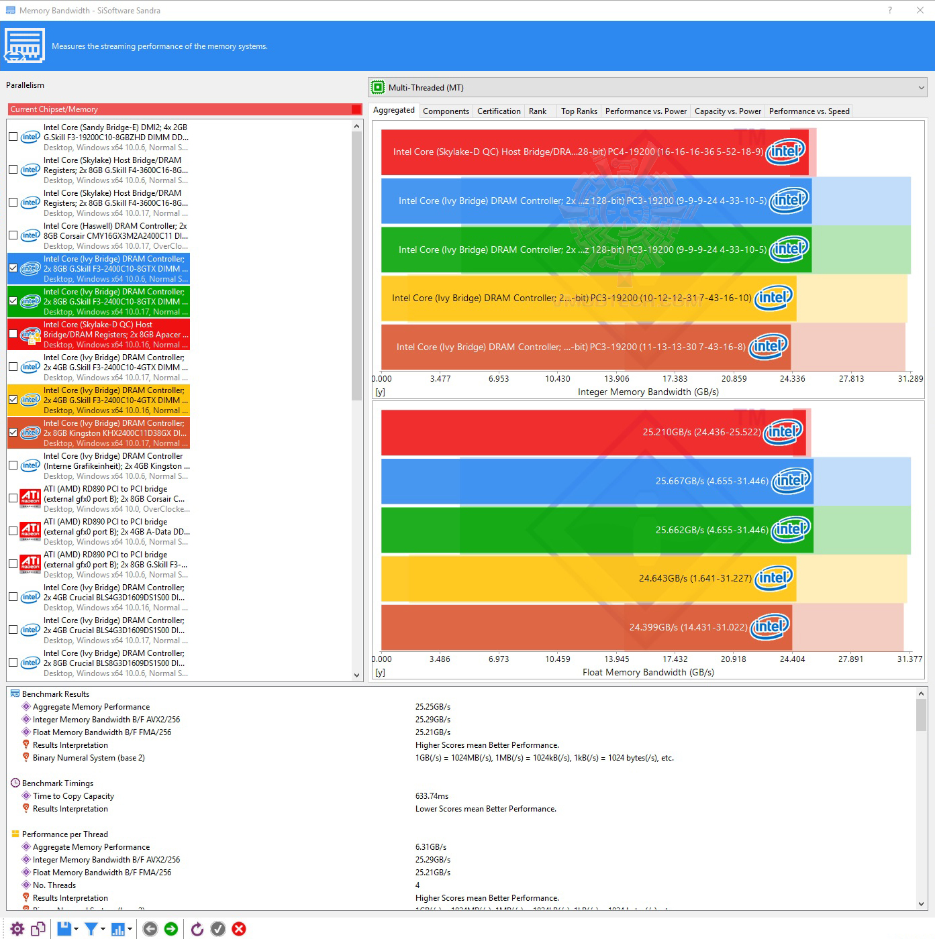This screenshot has height=939, width=935.
Task: Click the yellow Performance per Thread icon
Action: (15, 834)
